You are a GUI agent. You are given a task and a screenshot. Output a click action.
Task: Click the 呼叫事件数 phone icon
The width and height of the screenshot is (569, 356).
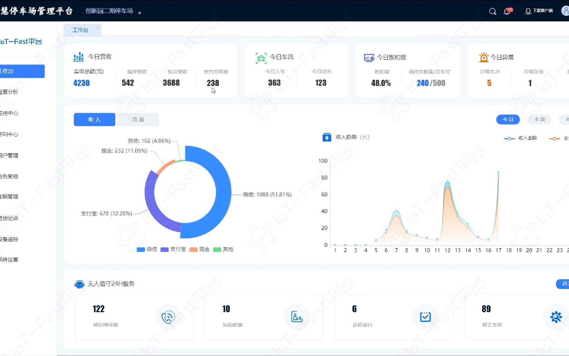click(168, 317)
